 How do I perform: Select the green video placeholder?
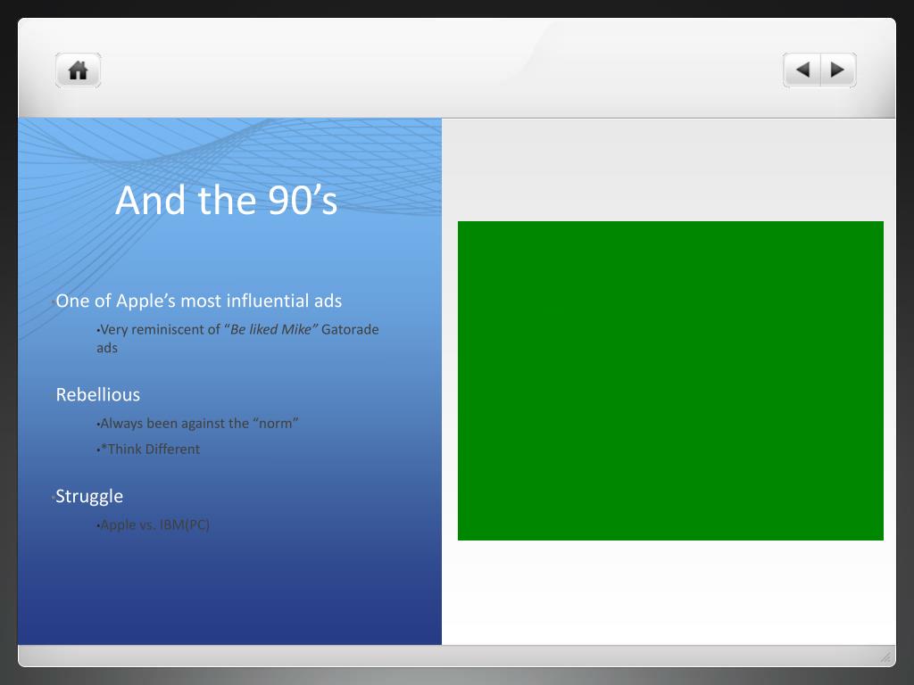pos(670,380)
